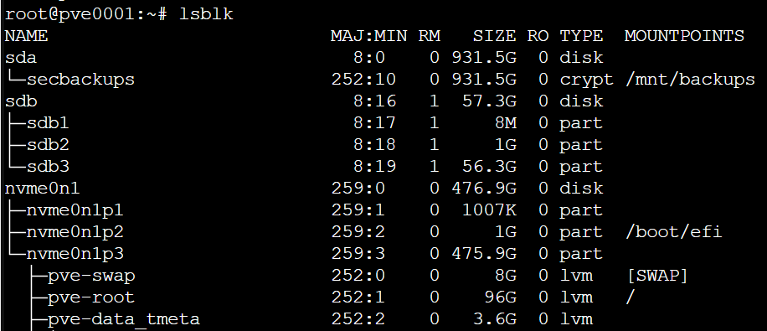Click the 475.9G size value

[x=484, y=254]
